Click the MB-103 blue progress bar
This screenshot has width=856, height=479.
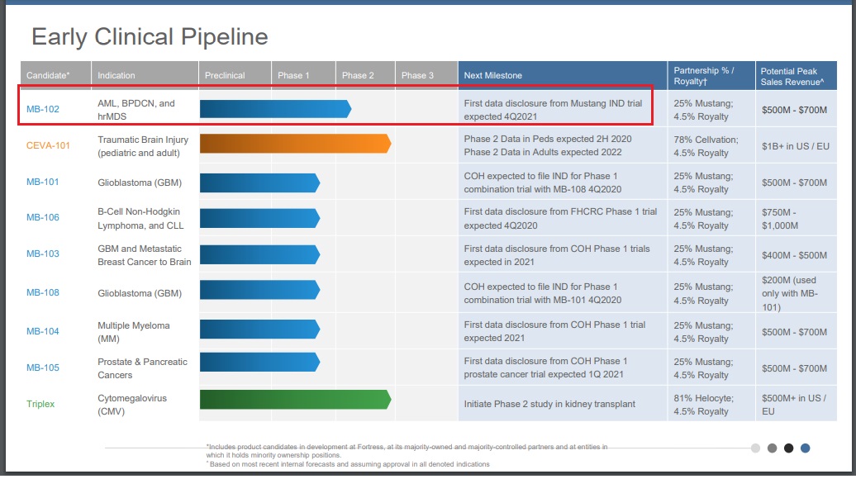click(259, 254)
